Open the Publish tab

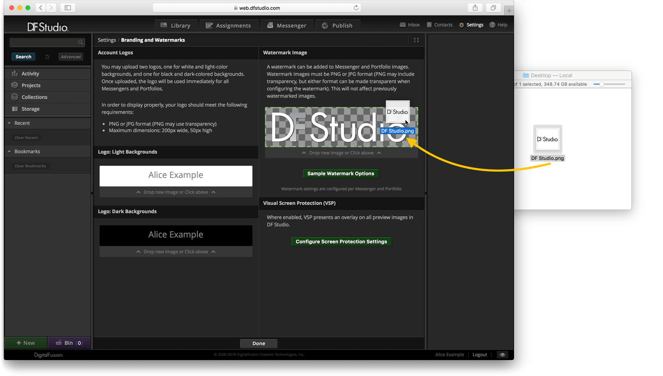[337, 26]
